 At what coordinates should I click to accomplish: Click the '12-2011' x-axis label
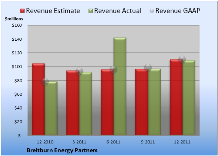182,142
